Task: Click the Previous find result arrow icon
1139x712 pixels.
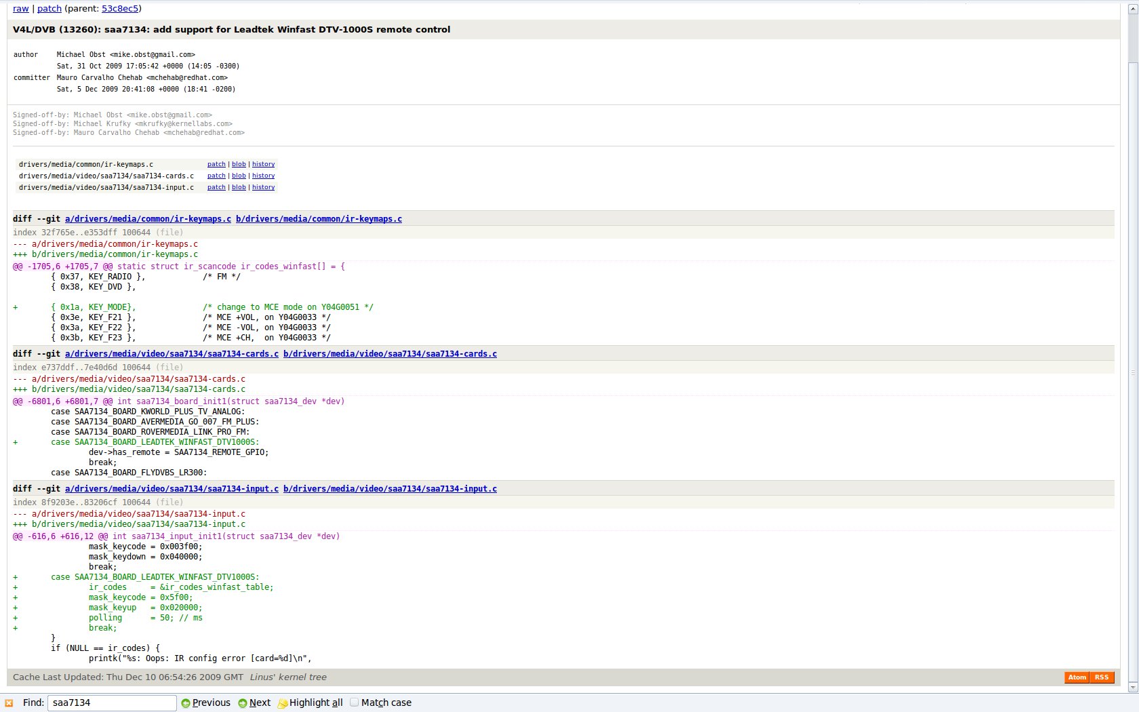Action: [x=185, y=703]
